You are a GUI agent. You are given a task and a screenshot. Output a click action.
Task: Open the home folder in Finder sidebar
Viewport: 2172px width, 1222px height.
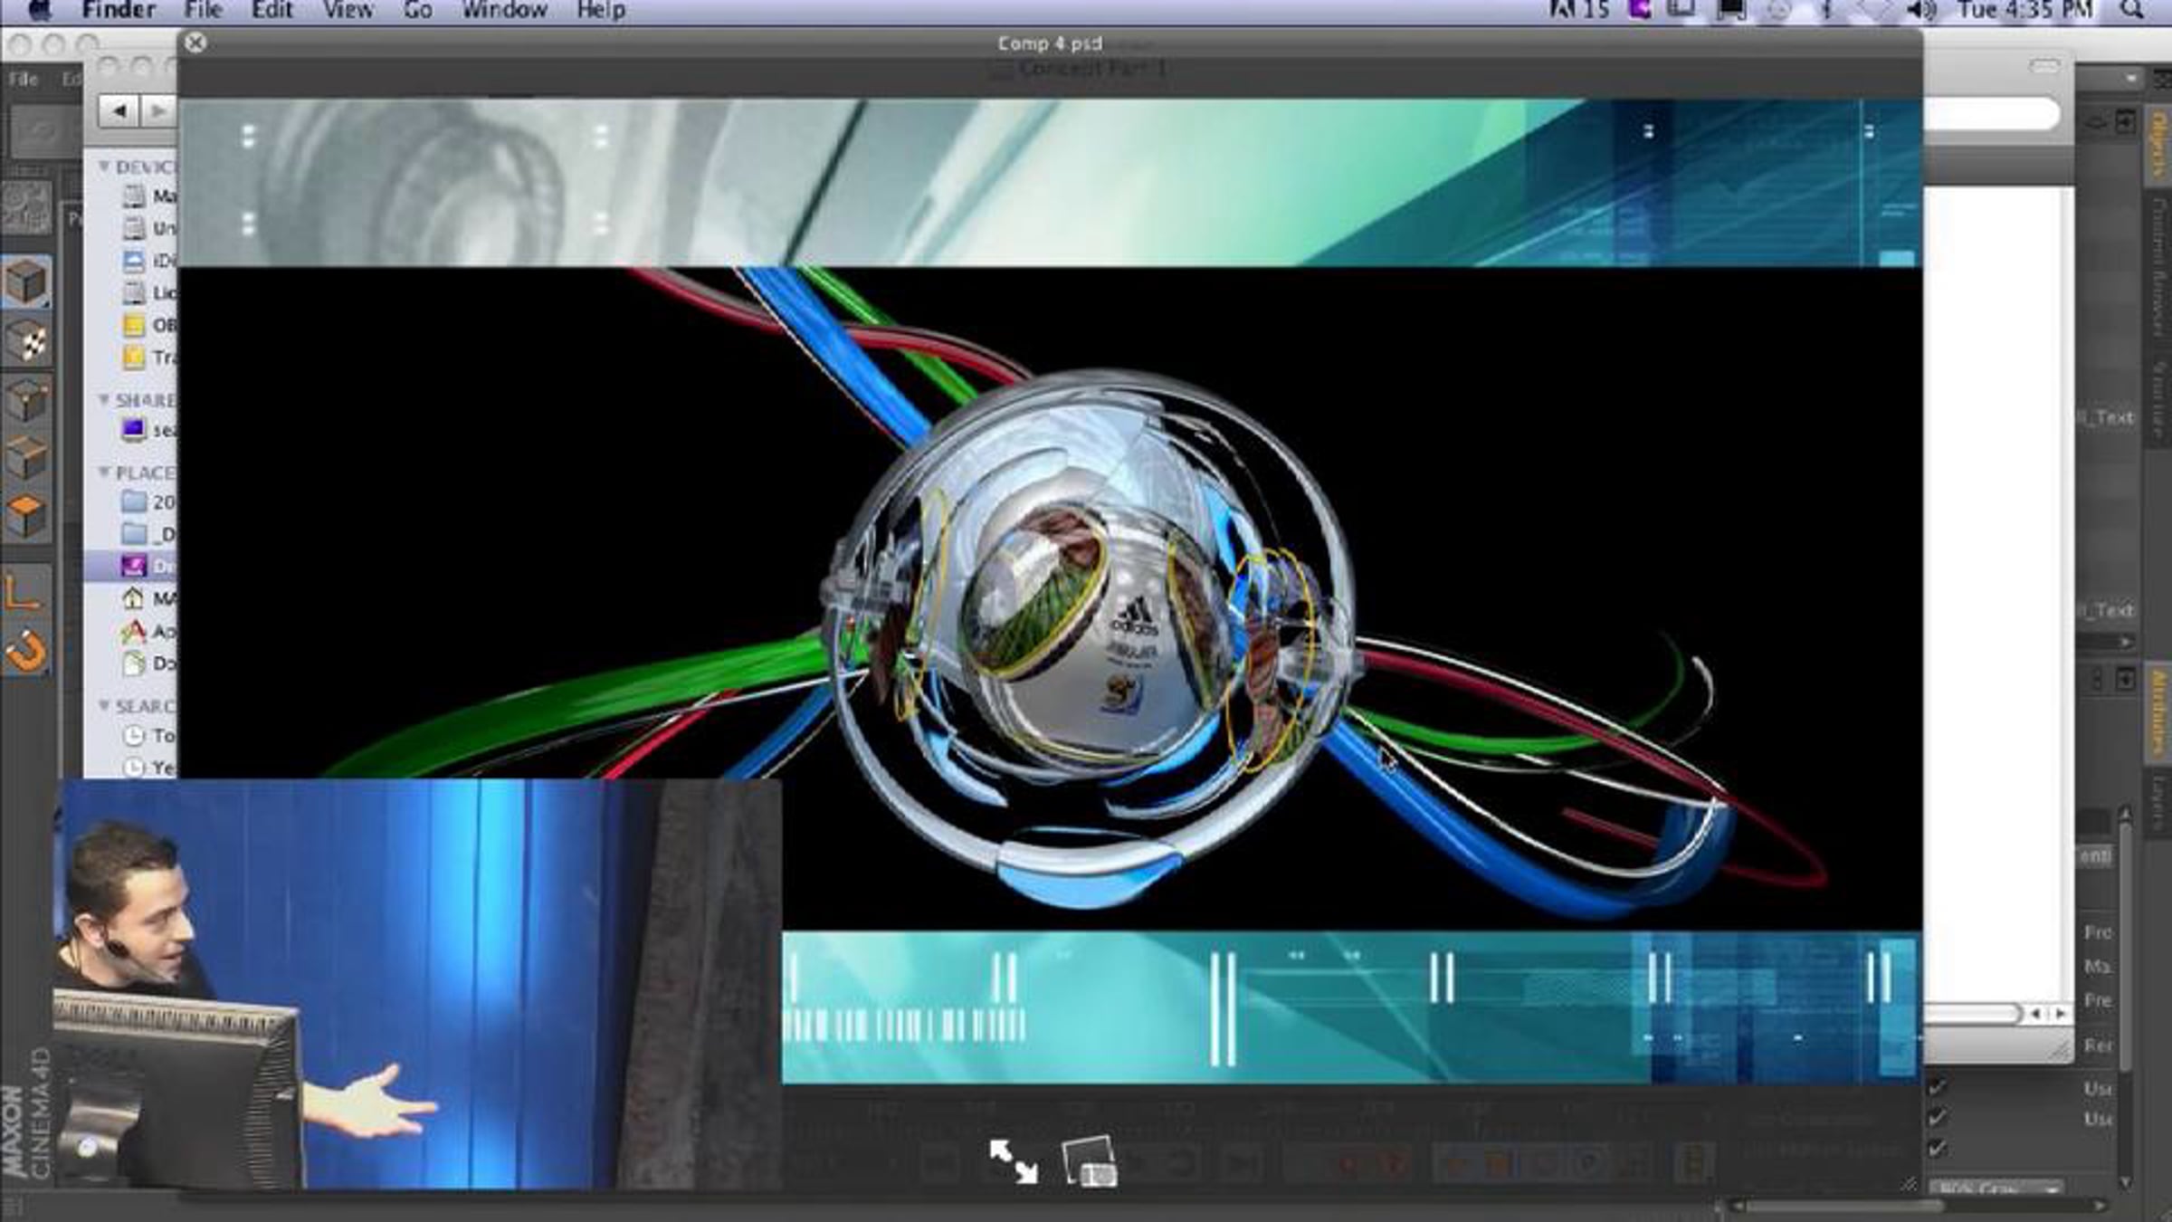click(x=149, y=598)
